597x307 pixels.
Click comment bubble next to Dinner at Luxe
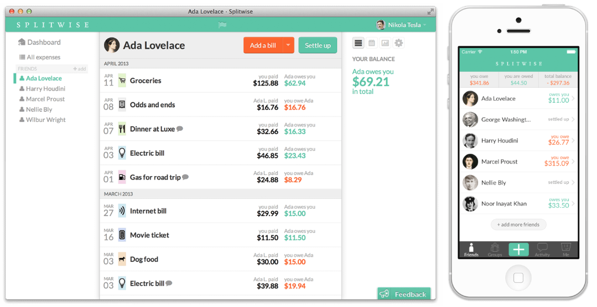(x=180, y=129)
